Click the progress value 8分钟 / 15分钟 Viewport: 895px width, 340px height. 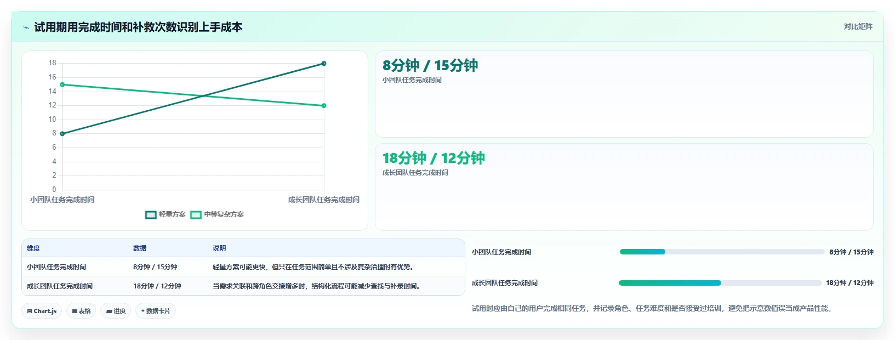(851, 252)
